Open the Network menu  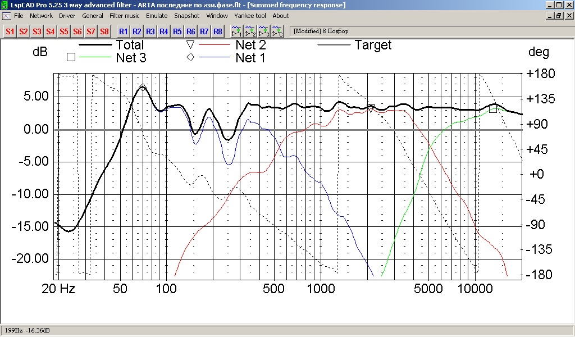tap(41, 16)
